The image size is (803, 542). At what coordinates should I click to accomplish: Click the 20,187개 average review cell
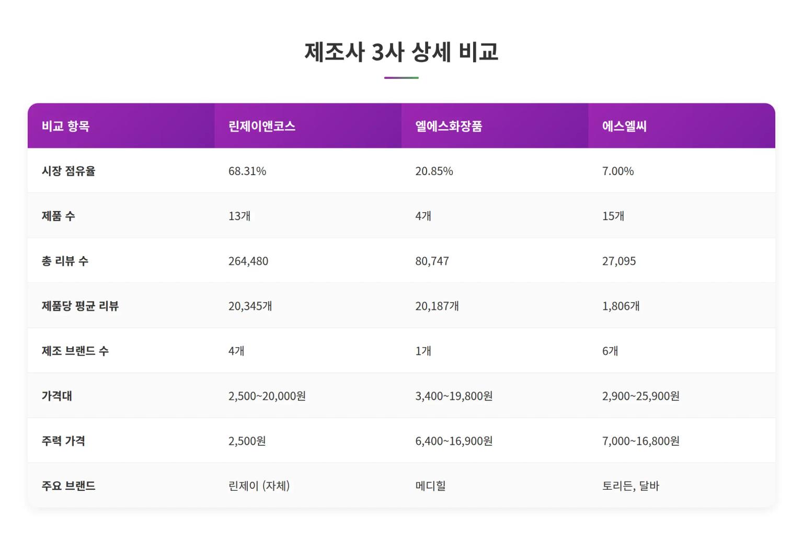click(437, 306)
